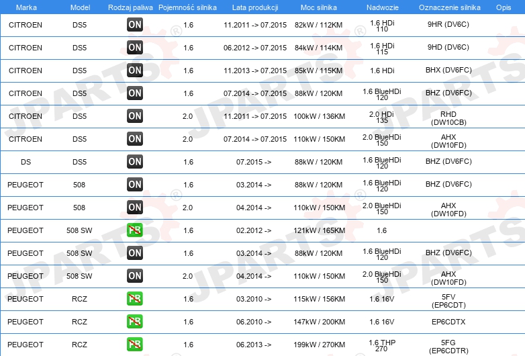Screen dimensions: 525x356
Task: Select the production date 07.2015 ->
Action: pyautogui.click(x=254, y=162)
